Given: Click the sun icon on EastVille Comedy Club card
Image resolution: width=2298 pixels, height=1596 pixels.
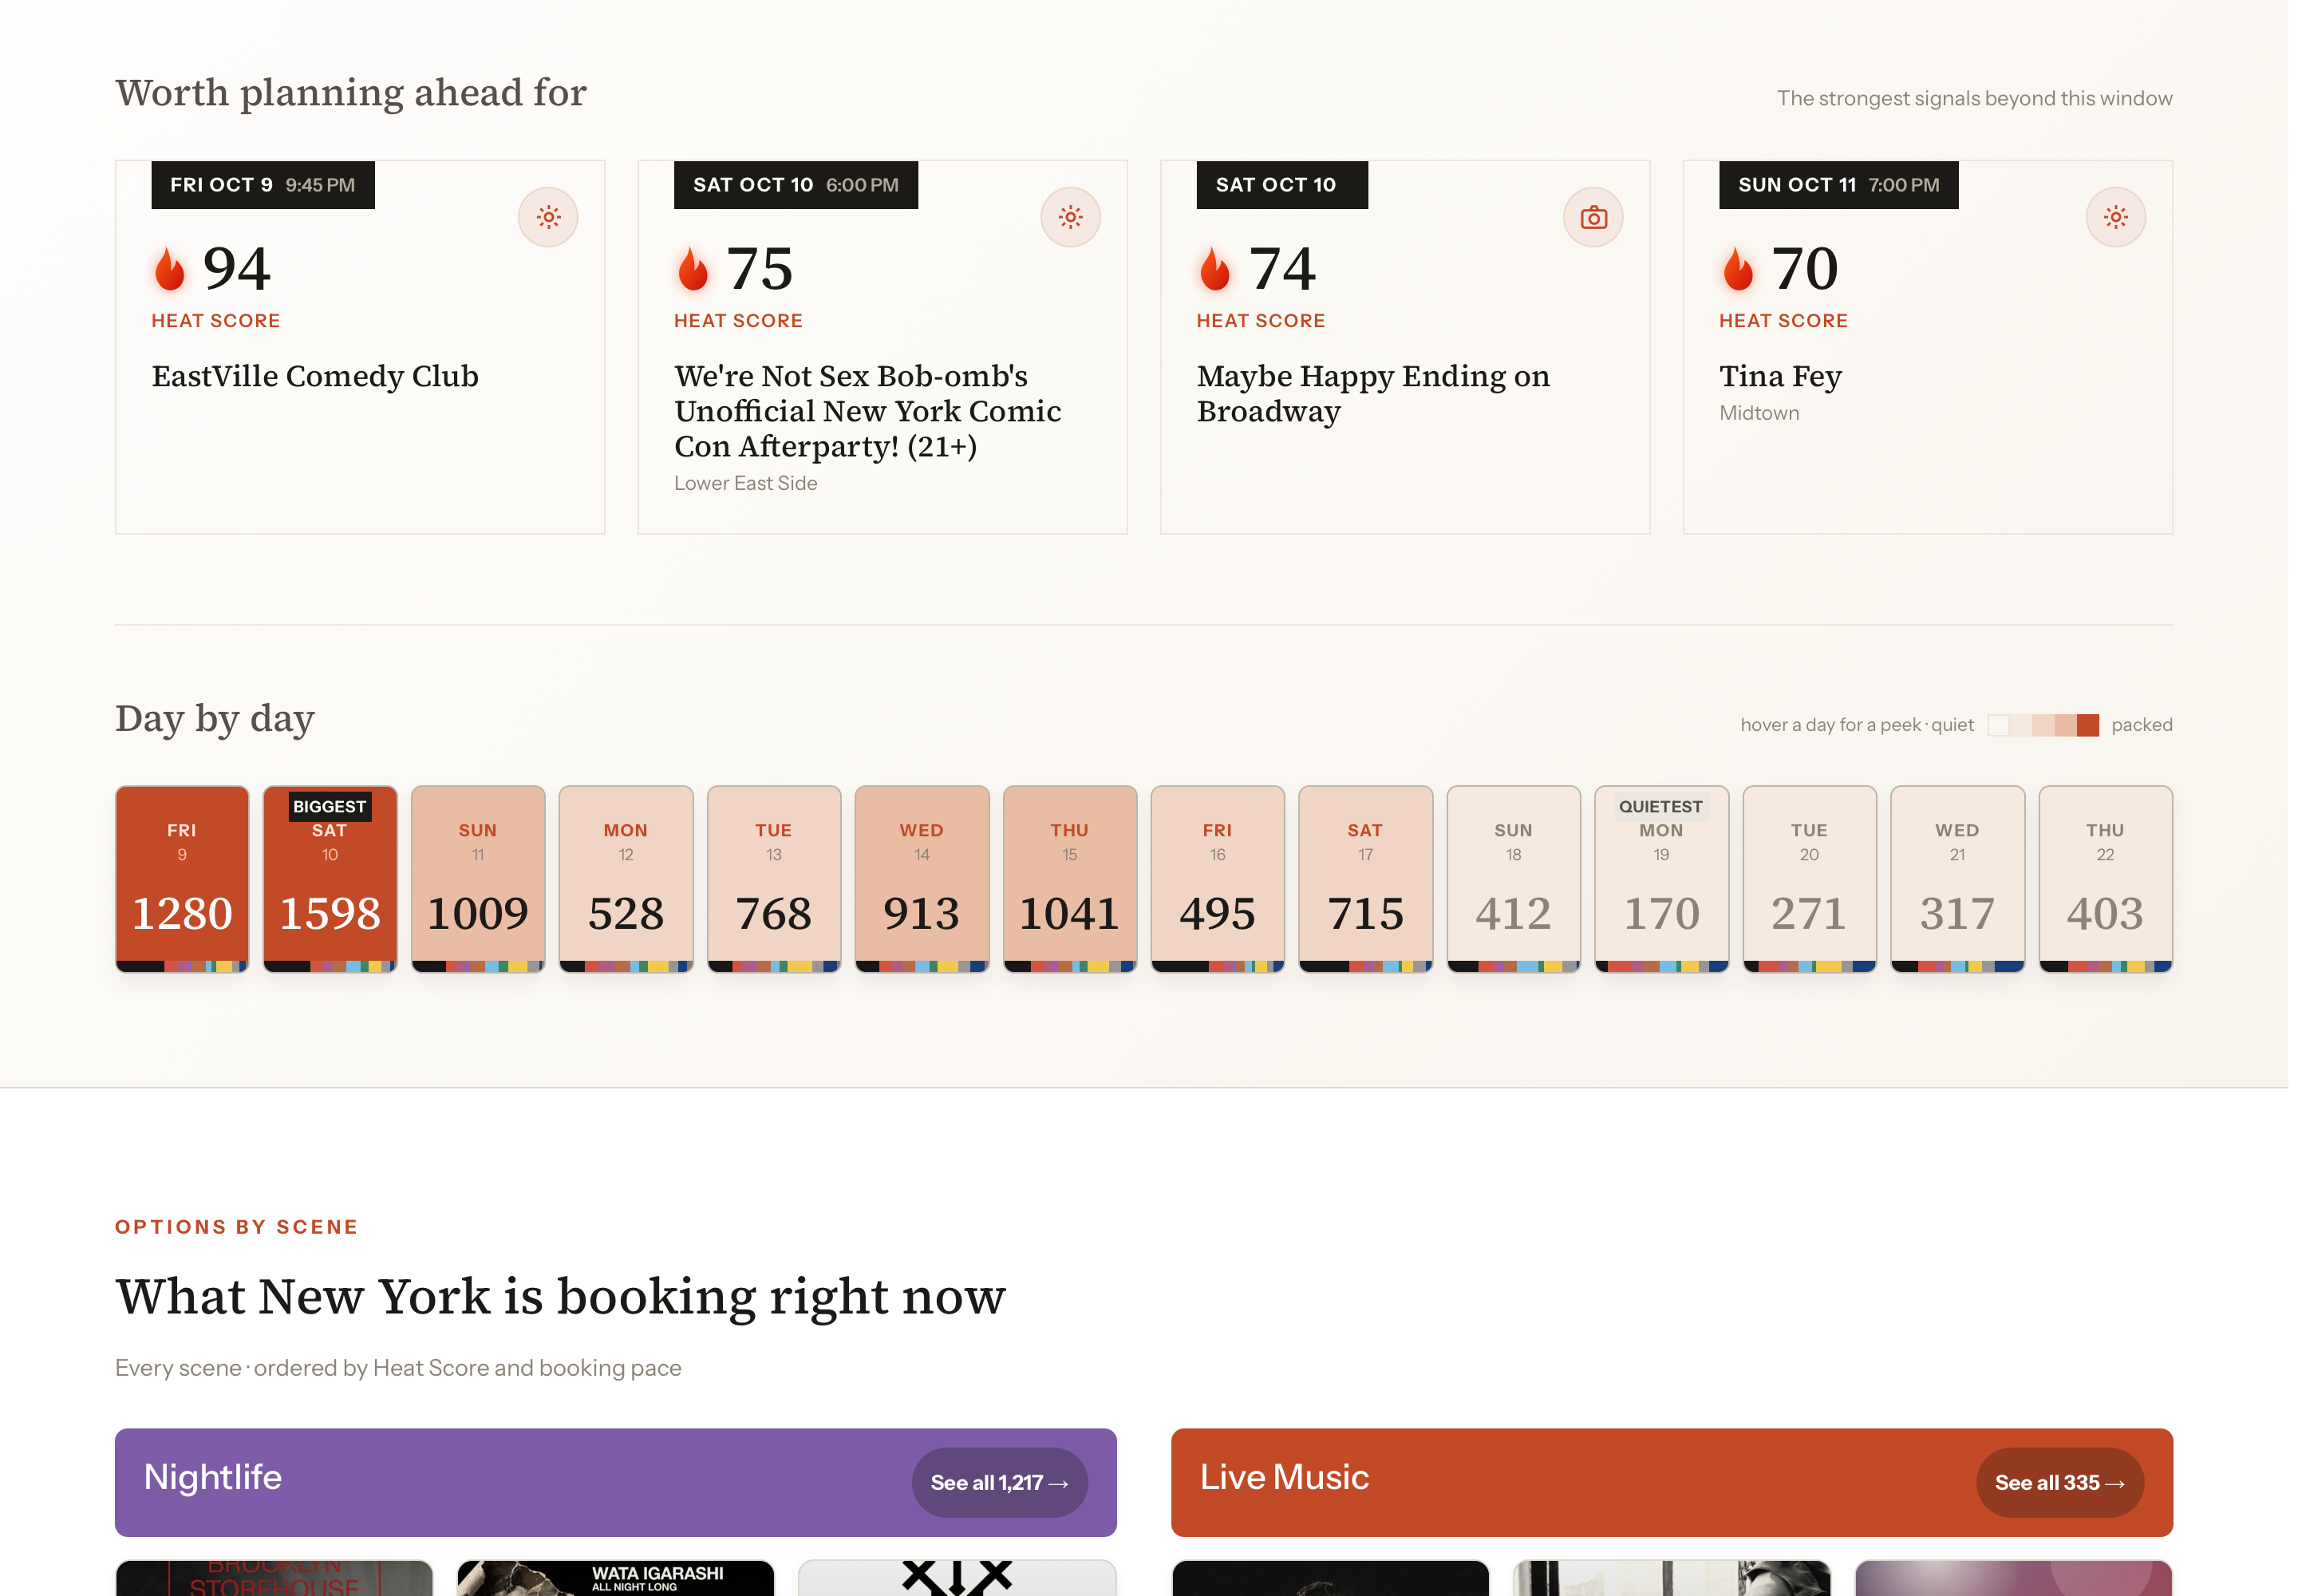Looking at the screenshot, I should click(548, 217).
